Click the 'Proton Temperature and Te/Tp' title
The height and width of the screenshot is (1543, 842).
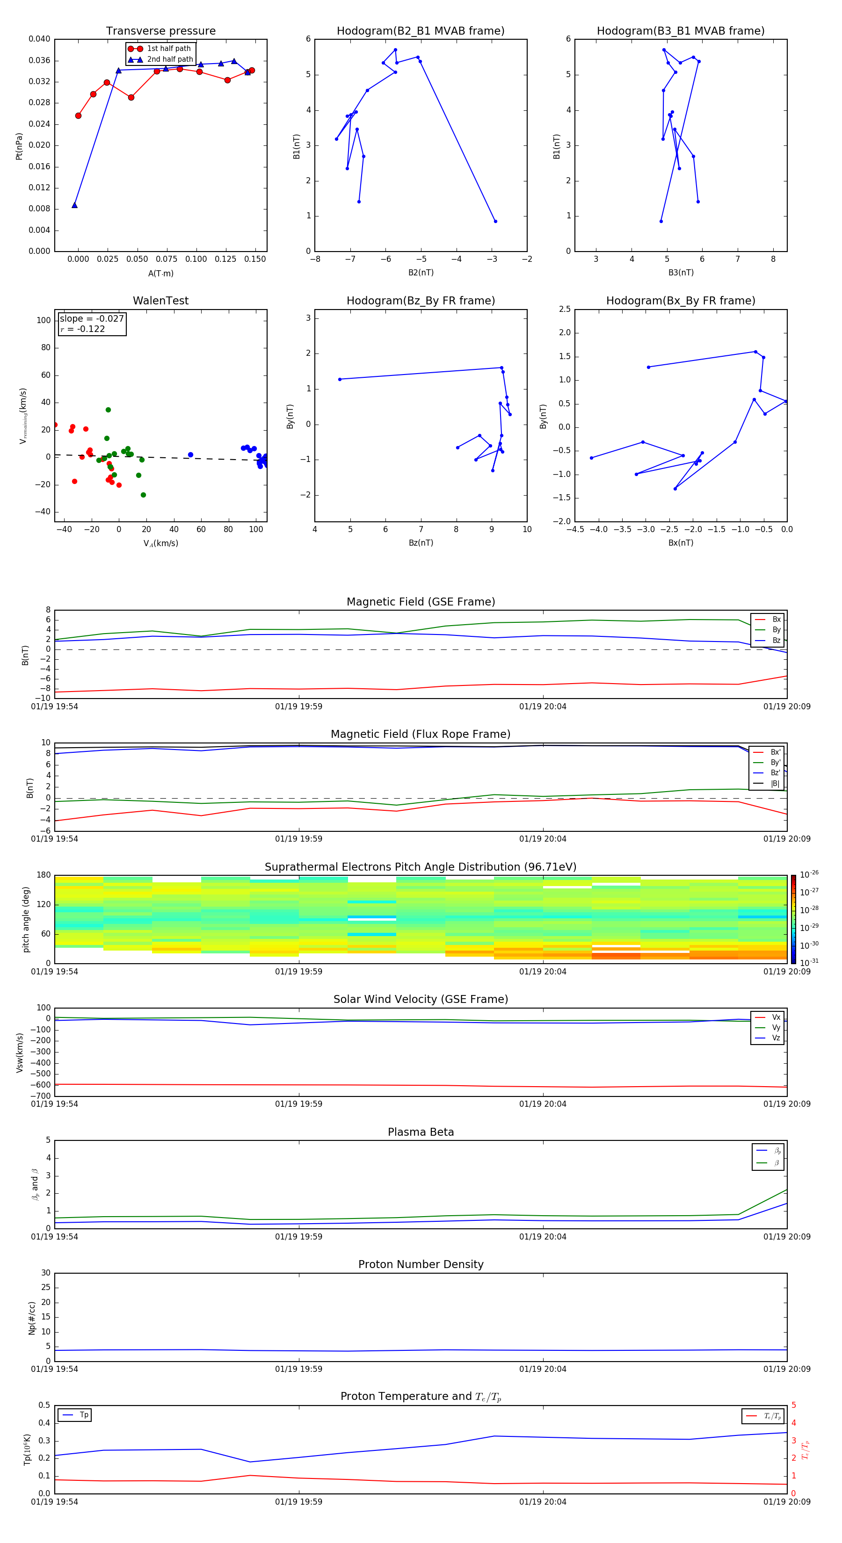pyautogui.click(x=421, y=1397)
